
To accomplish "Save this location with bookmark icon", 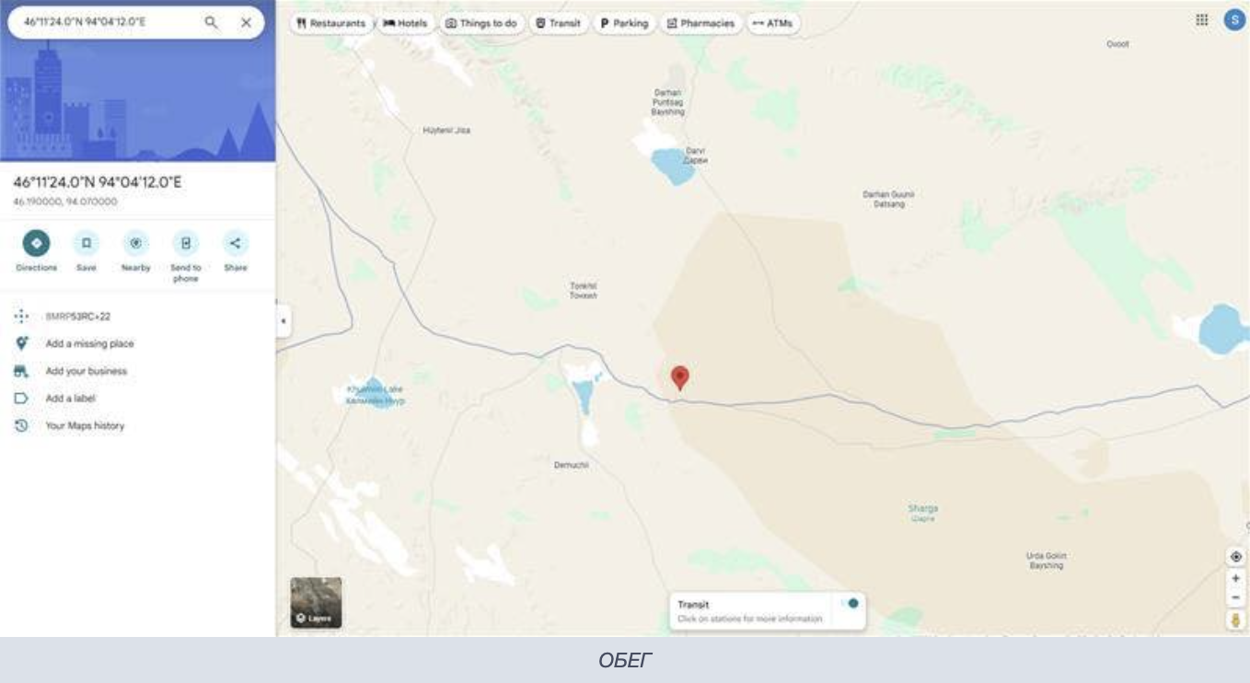I will tap(86, 243).
